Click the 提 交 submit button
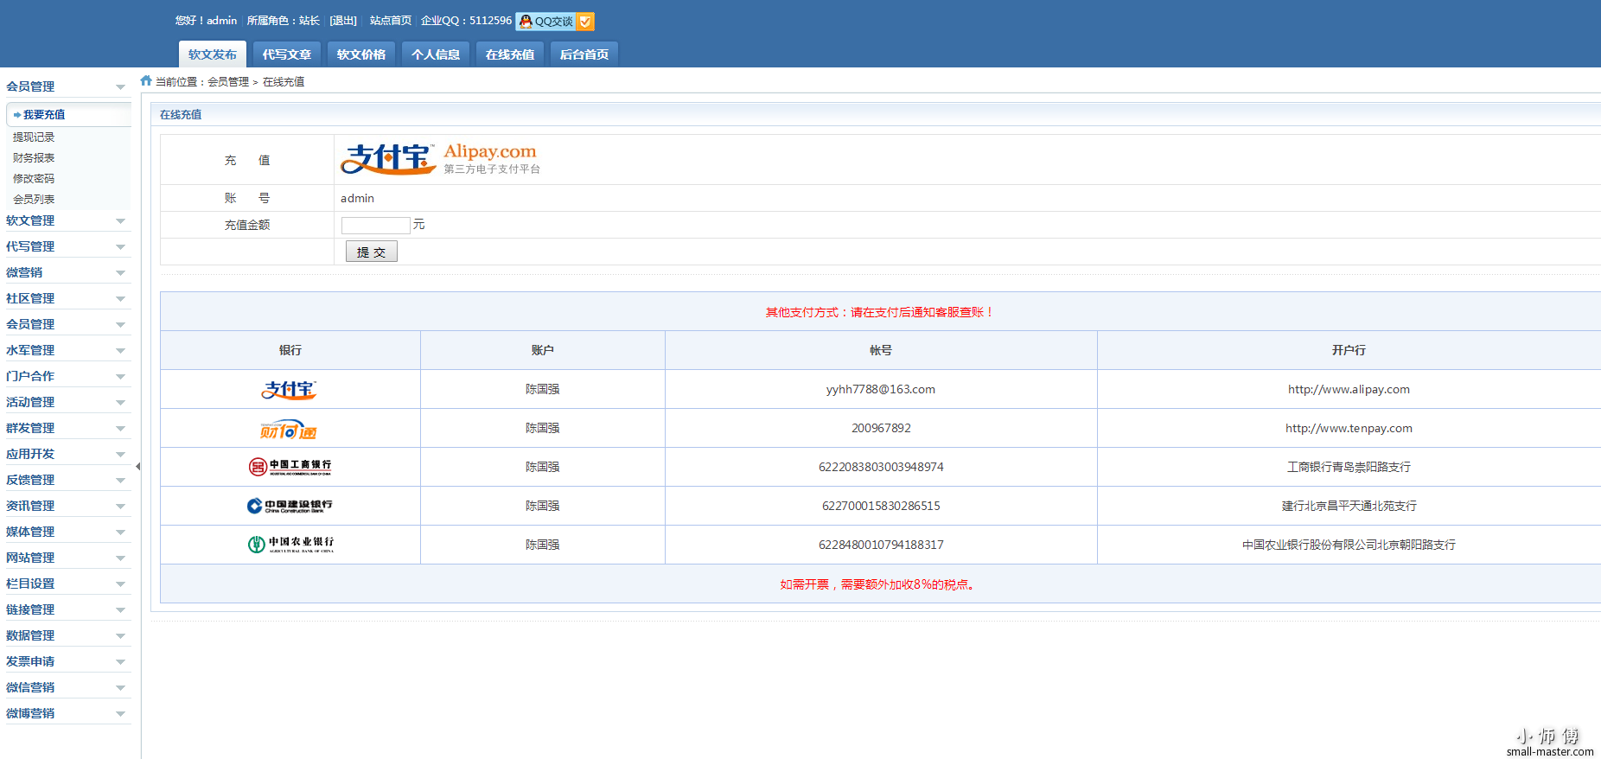Screen dimensions: 1601x759 tap(372, 252)
